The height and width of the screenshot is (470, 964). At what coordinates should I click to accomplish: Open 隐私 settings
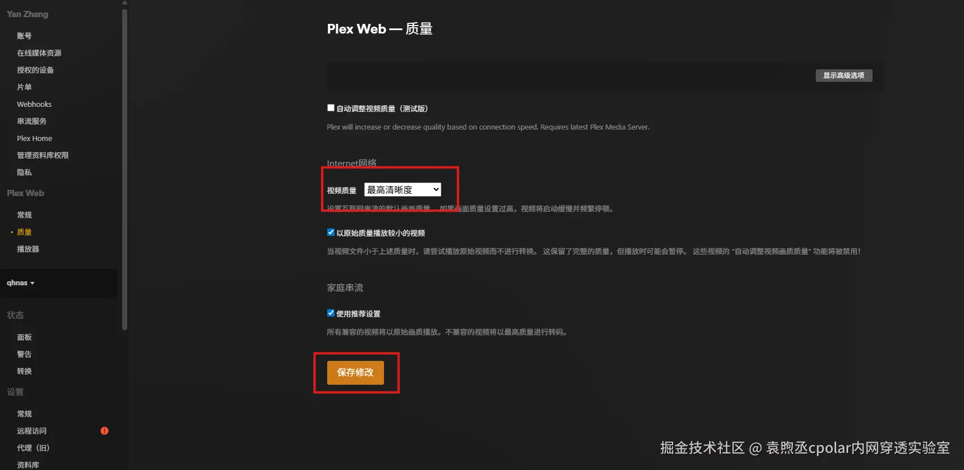24,172
